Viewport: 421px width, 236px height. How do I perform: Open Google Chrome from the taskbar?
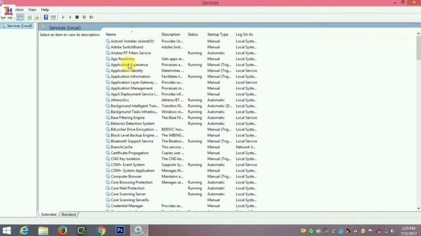coord(101,230)
